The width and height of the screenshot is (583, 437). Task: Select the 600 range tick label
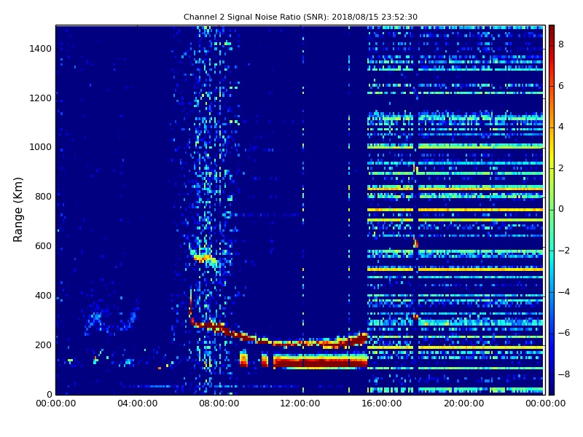[x=43, y=246]
